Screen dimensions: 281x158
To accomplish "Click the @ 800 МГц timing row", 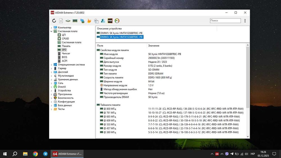I will click(171, 109).
